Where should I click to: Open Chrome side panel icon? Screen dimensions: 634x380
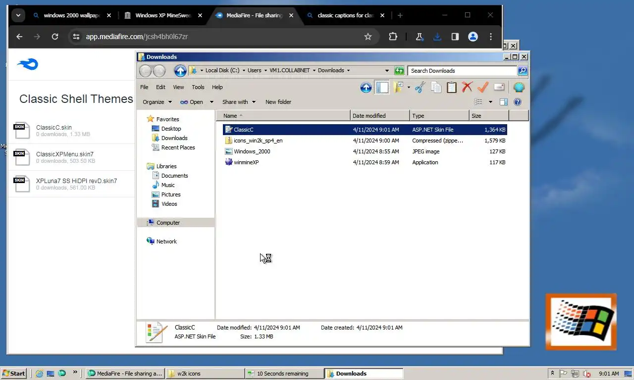pyautogui.click(x=455, y=37)
